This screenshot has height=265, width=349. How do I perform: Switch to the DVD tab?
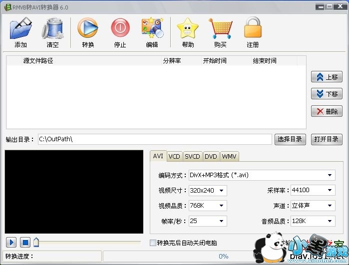coord(211,156)
